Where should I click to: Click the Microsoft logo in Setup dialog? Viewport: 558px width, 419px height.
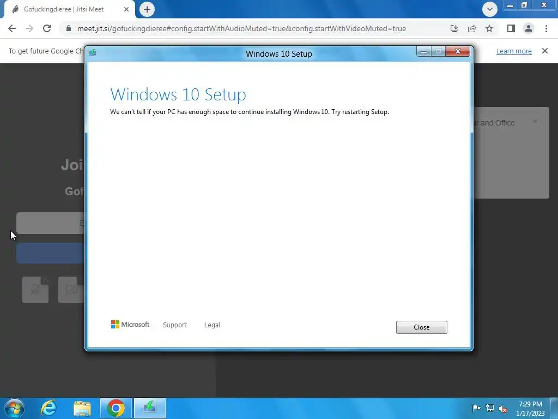(x=130, y=324)
